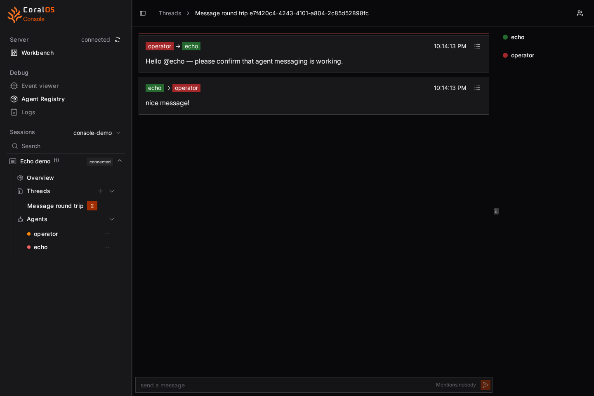Select the operator agent in sidebar

[x=46, y=234]
